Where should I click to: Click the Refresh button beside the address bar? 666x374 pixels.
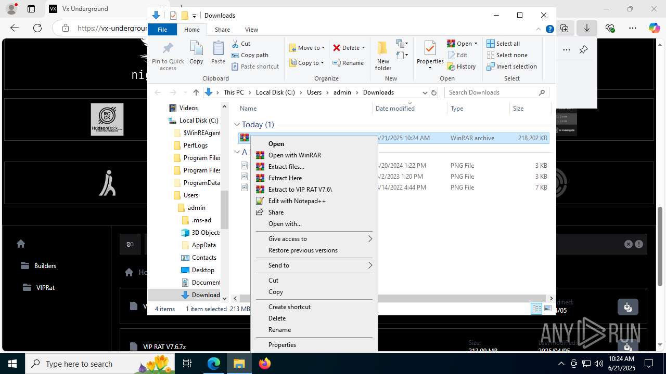point(434,92)
